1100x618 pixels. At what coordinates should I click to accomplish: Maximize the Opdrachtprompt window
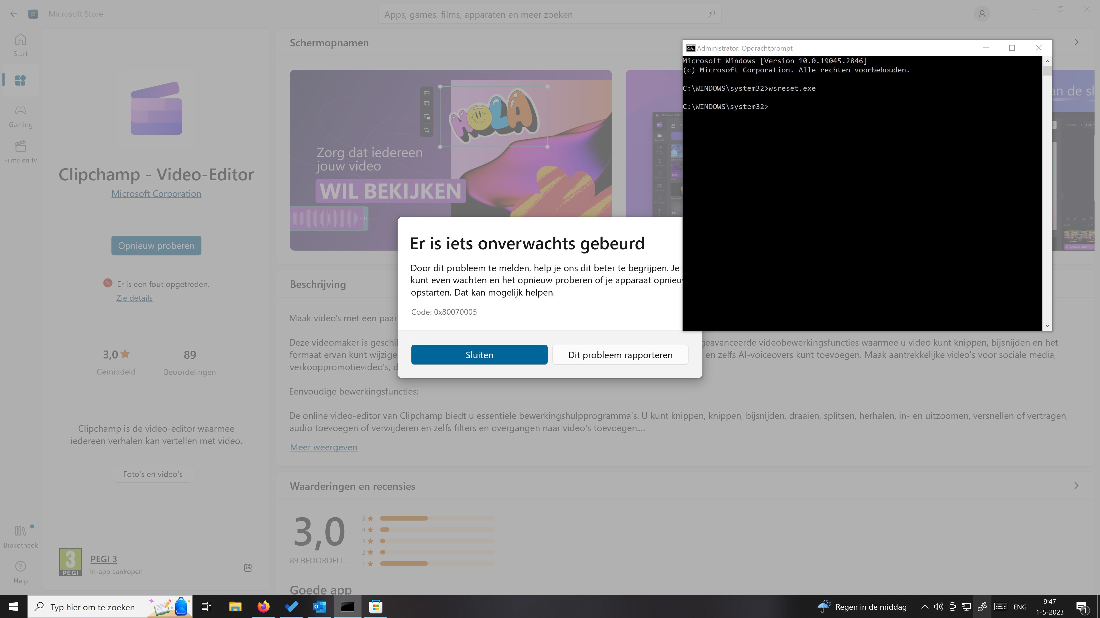1012,48
